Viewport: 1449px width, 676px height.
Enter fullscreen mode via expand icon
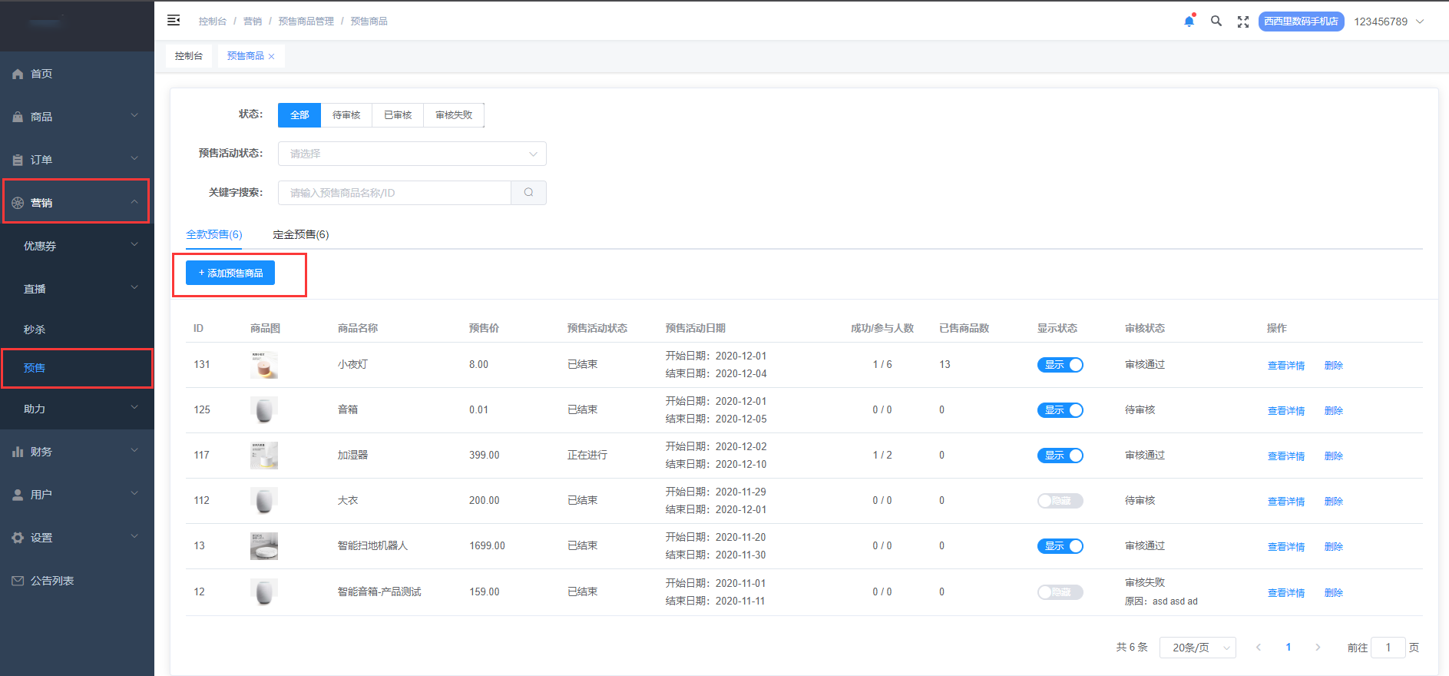(x=1243, y=22)
